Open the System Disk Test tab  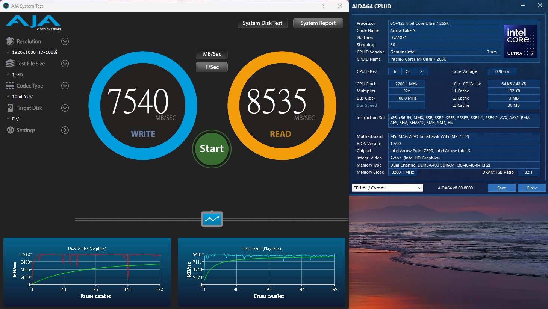tap(262, 23)
